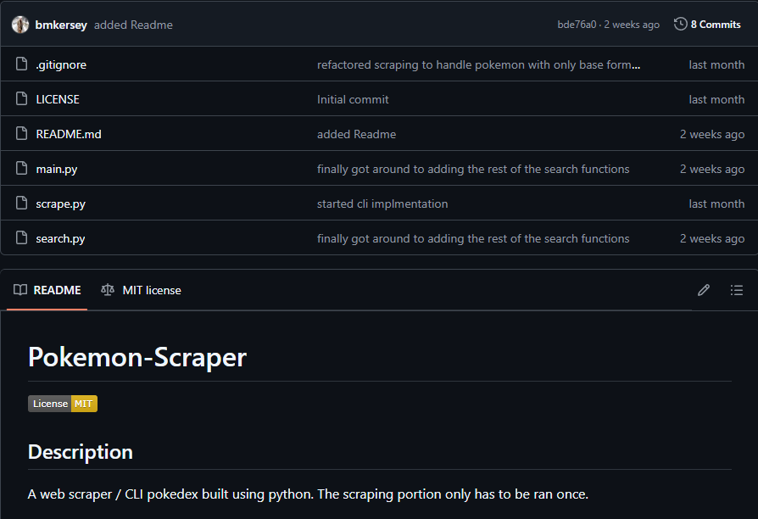Click '2 weeks ago' timestamp in README.md row
Image resolution: width=758 pixels, height=519 pixels.
pos(712,135)
